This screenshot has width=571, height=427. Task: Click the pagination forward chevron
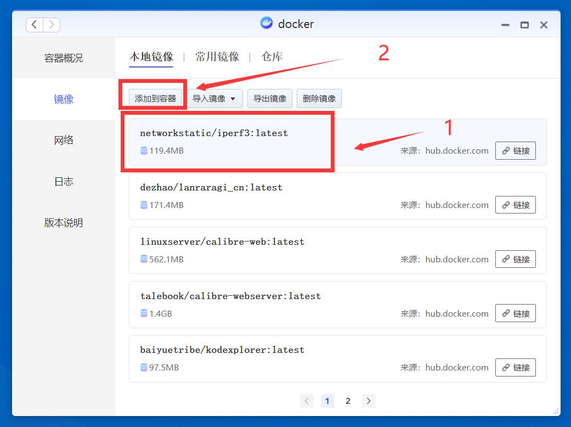pyautogui.click(x=368, y=401)
